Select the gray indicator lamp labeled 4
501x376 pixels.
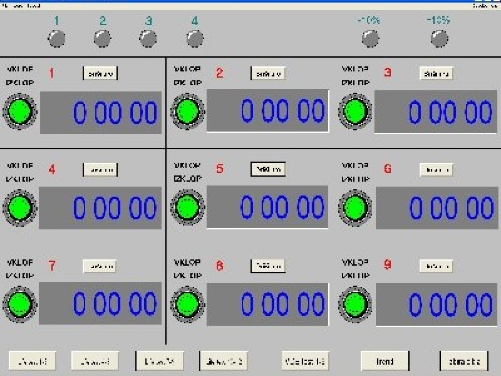tap(195, 39)
